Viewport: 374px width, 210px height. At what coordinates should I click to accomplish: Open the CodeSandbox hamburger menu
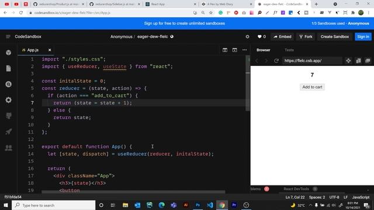pos(8,36)
